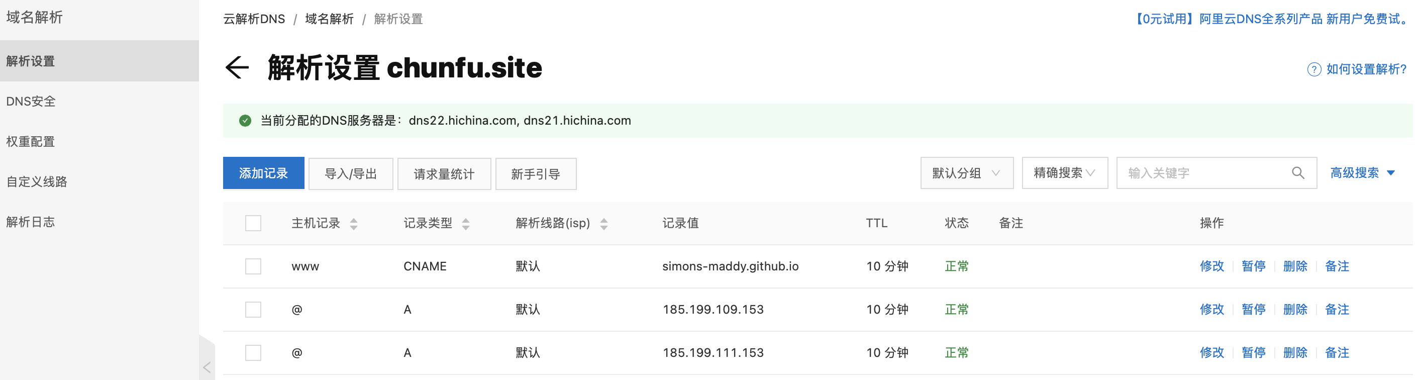This screenshot has height=380, width=1420.
Task: Check the select-all header checkbox
Action: point(253,223)
